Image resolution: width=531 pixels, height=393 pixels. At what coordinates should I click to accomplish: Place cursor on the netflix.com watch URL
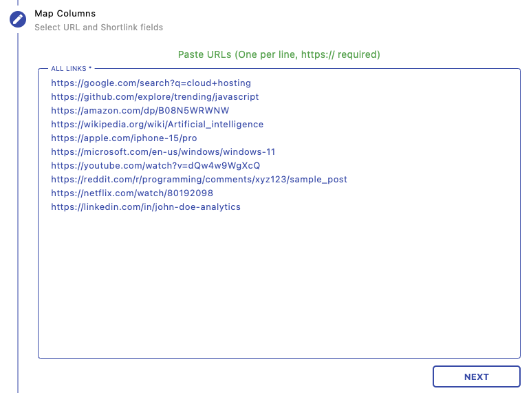(132, 193)
